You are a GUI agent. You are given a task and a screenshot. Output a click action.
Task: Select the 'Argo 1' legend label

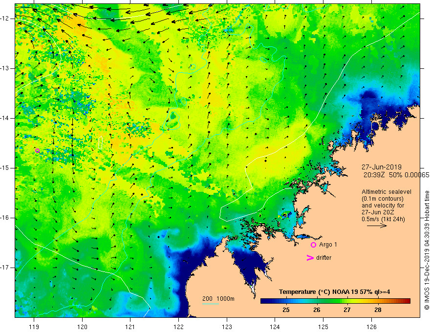(x=328, y=245)
